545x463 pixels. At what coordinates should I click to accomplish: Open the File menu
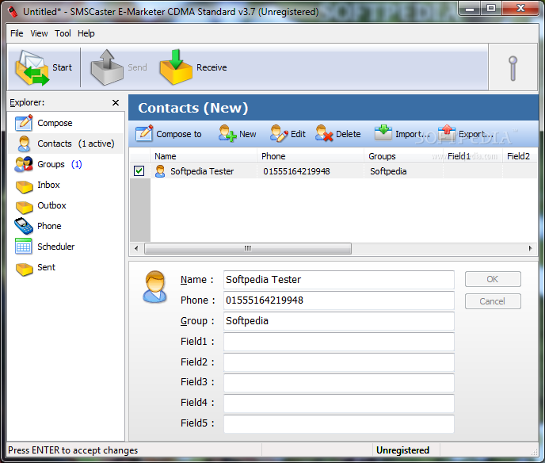[x=17, y=33]
